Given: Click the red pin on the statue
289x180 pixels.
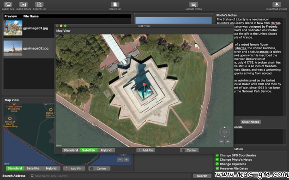Looking at the screenshot, I should [x=144, y=85].
